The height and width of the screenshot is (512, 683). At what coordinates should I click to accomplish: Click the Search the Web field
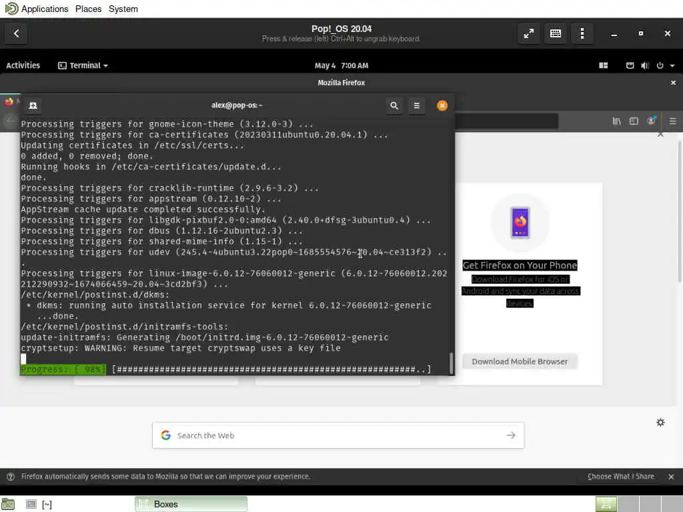338,435
